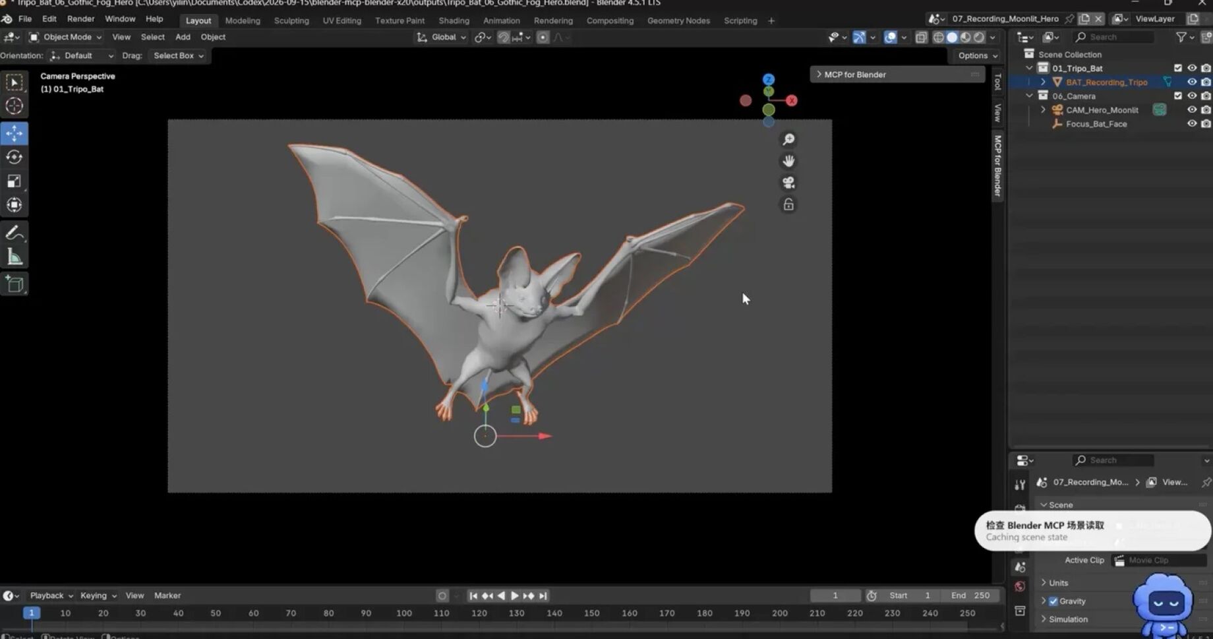Viewport: 1213px width, 639px height.
Task: Open the Global transform orientation dropdown
Action: pyautogui.click(x=441, y=37)
